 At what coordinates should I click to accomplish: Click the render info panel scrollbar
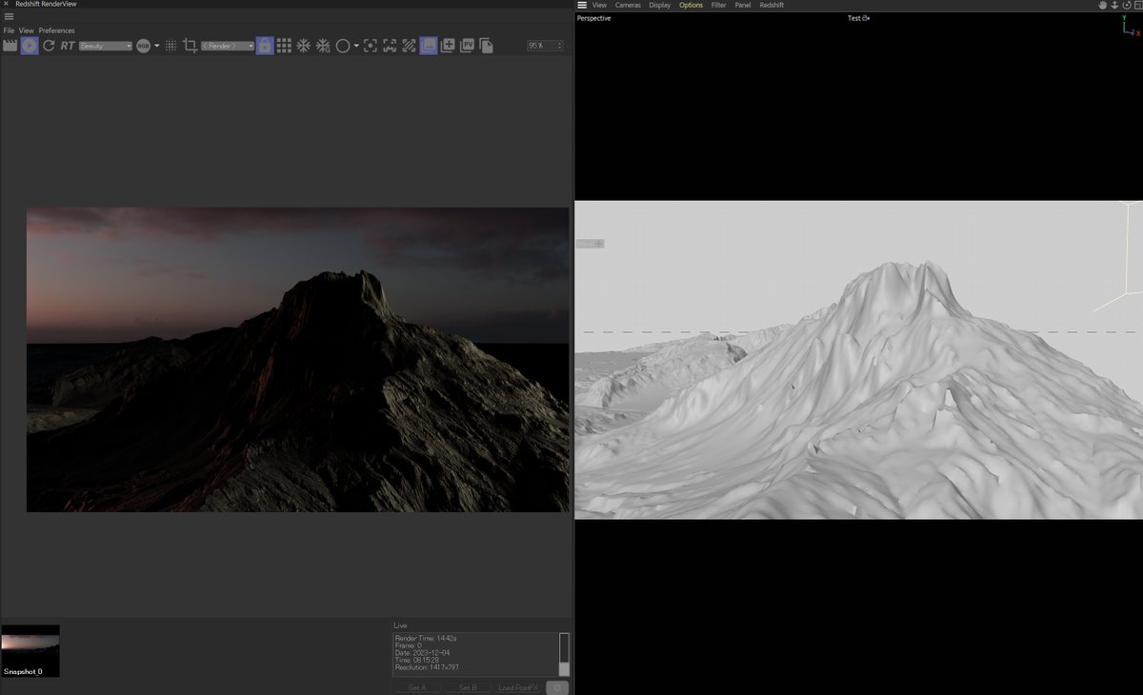pos(564,654)
